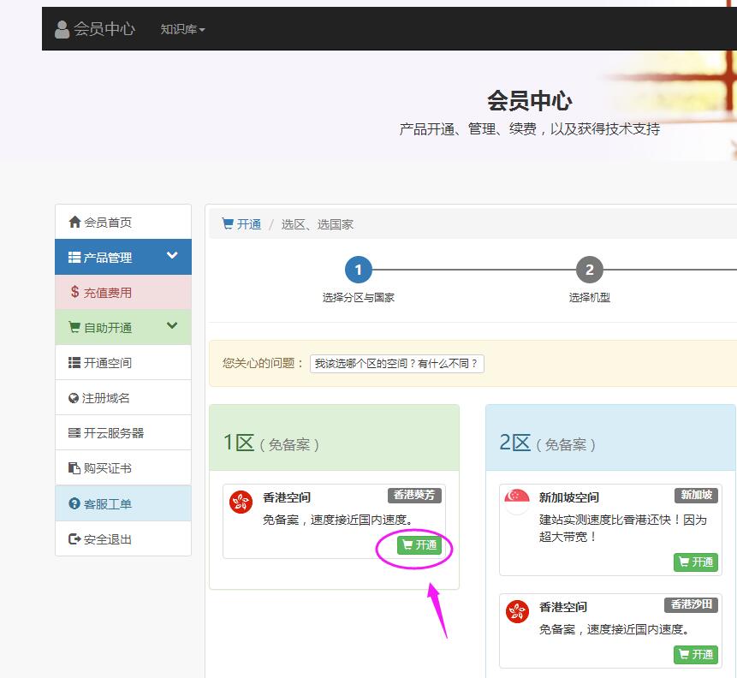This screenshot has height=678, width=737.
Task: Open 注册域名 in the sidebar
Action: coord(123,398)
